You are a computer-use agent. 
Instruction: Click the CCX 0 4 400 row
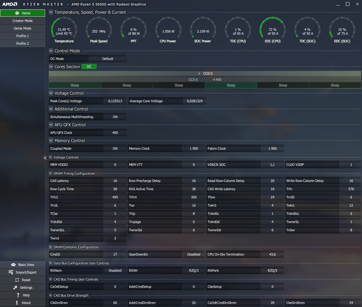coord(205,79)
